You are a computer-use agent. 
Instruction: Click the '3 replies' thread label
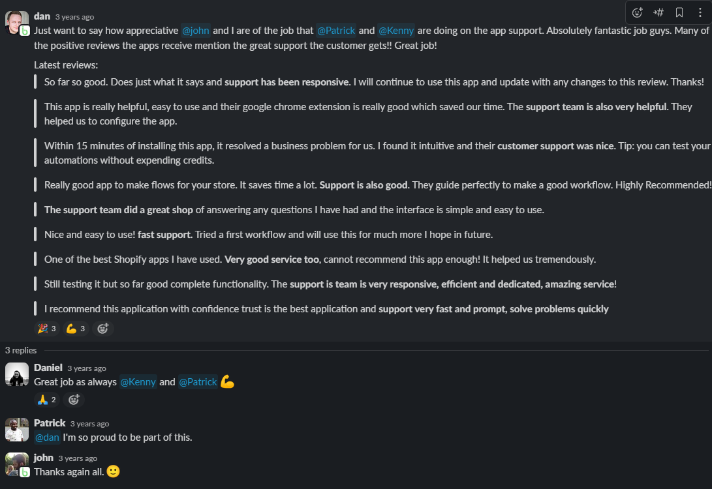click(21, 350)
